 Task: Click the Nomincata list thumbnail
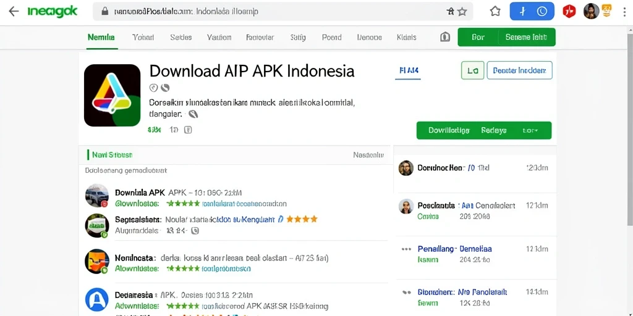[x=97, y=262]
